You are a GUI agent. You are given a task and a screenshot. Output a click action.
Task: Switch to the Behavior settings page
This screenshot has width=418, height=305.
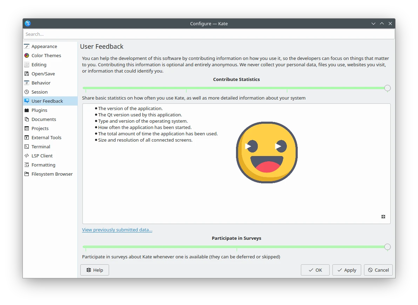point(41,83)
